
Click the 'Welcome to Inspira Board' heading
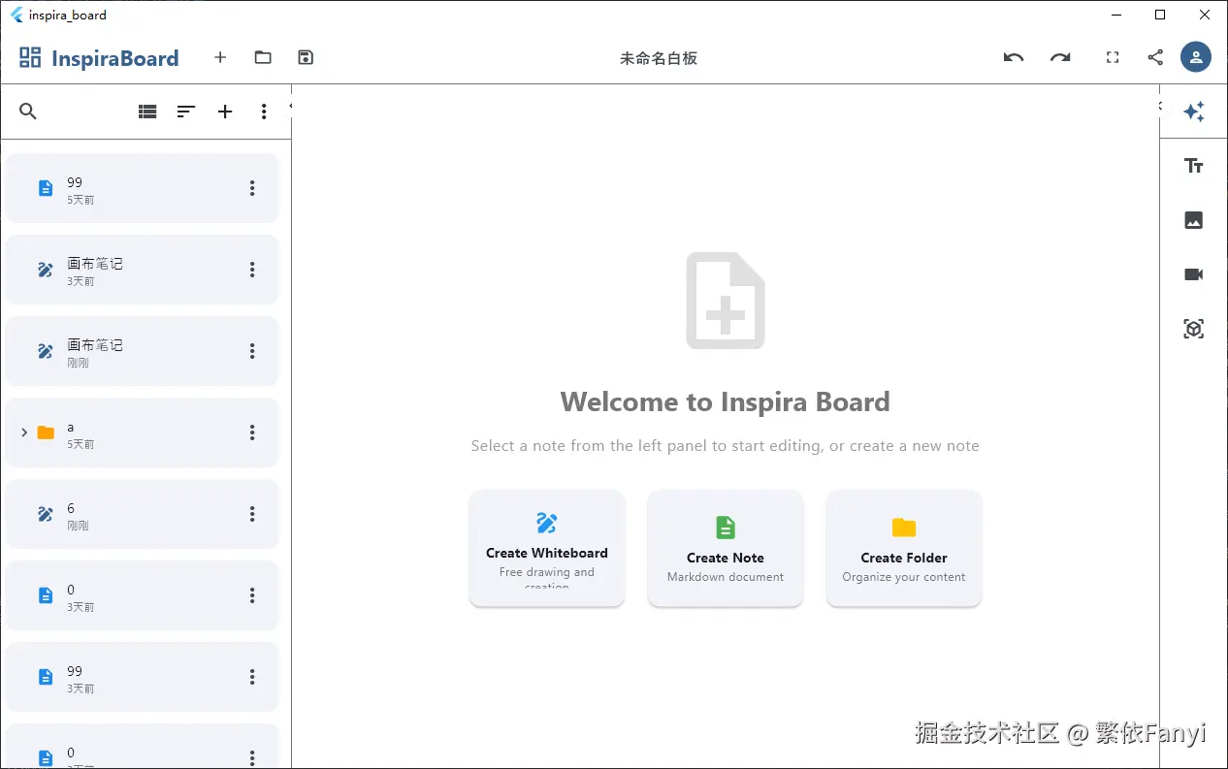click(x=726, y=401)
